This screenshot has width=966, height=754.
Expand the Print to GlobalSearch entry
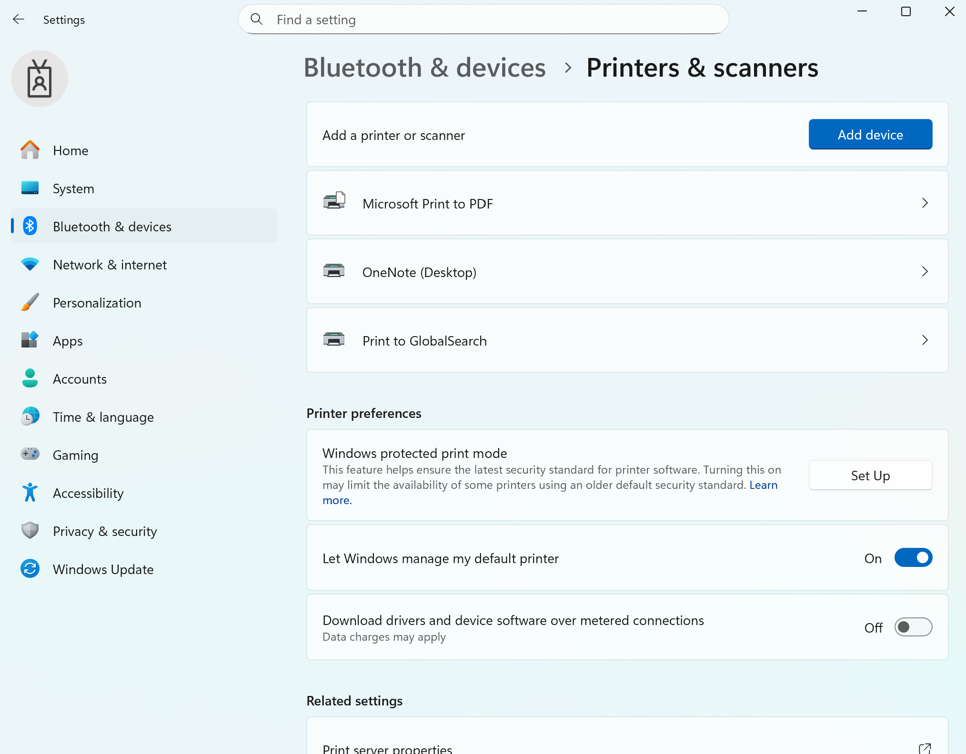coord(925,340)
